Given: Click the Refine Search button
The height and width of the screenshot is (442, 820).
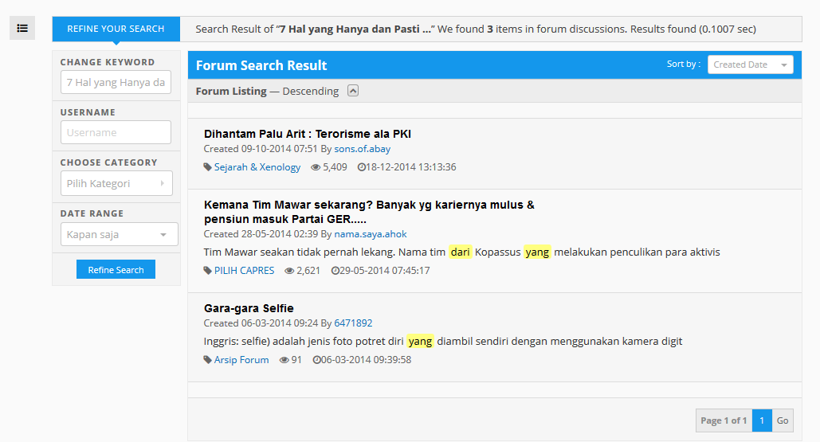Looking at the screenshot, I should click(116, 270).
